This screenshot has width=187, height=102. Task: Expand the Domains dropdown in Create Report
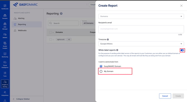point(141,16)
